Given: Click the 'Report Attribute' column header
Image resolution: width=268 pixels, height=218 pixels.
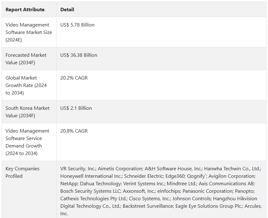Looking at the screenshot, I should pyautogui.click(x=25, y=10).
